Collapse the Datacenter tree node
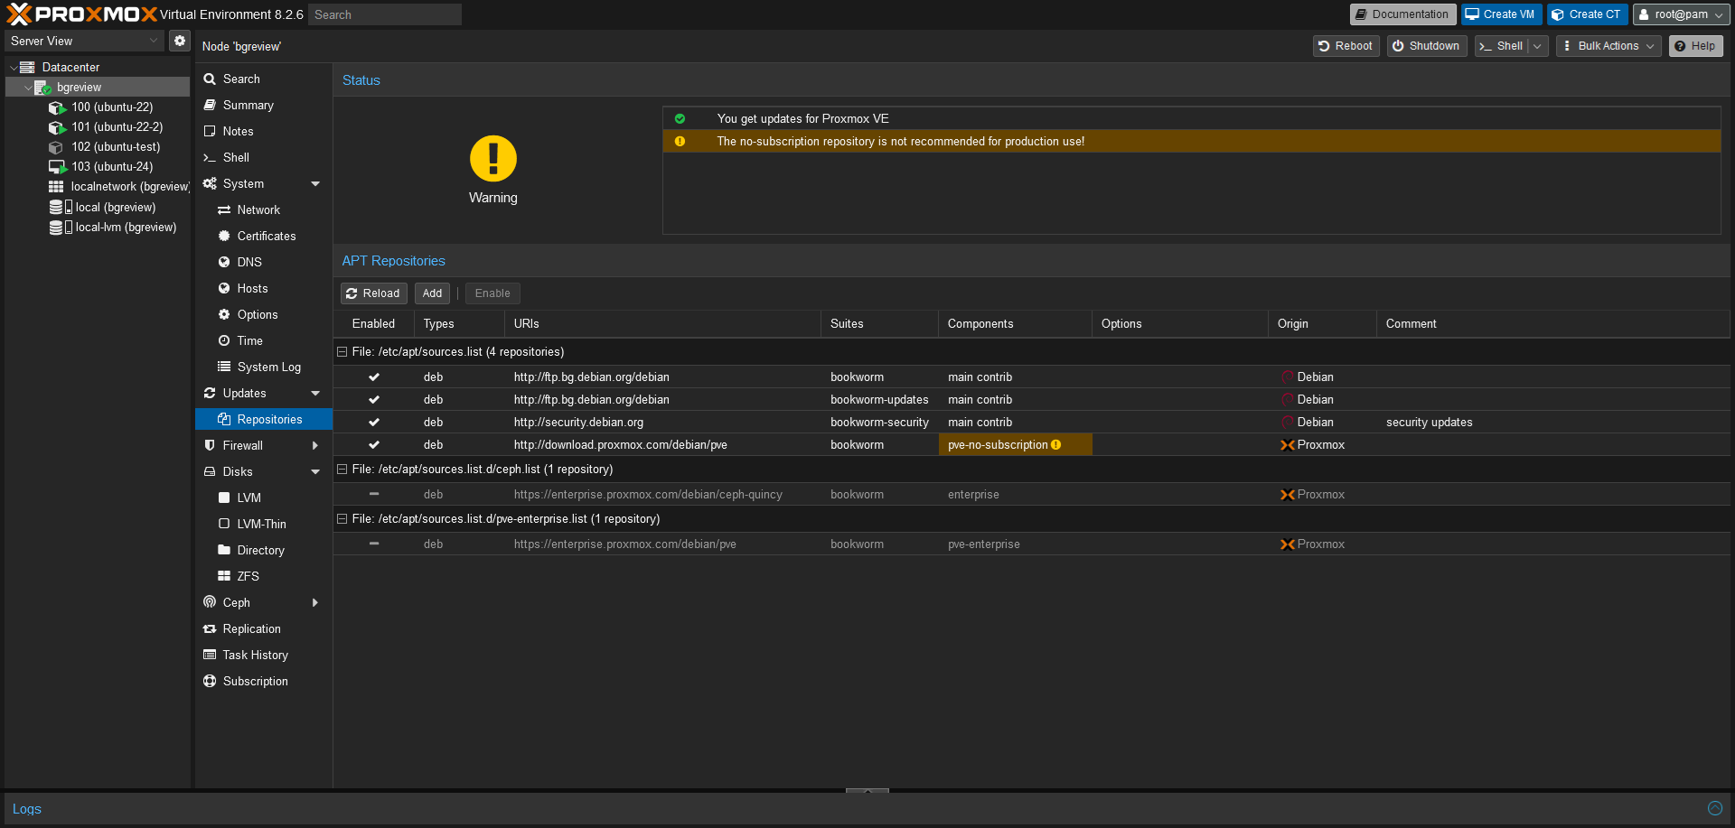This screenshot has height=828, width=1735. 13,68
